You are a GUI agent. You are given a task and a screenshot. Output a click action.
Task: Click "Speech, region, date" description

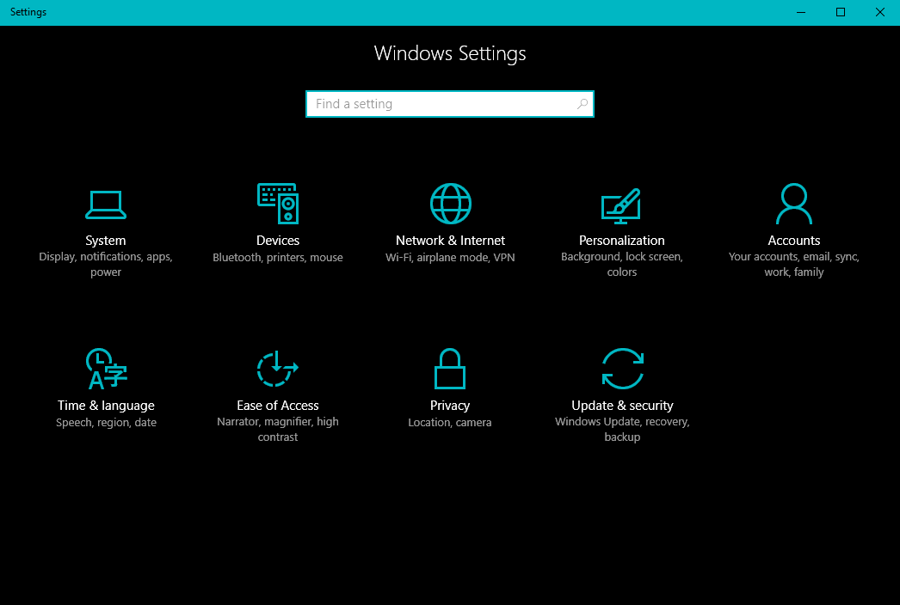(106, 423)
